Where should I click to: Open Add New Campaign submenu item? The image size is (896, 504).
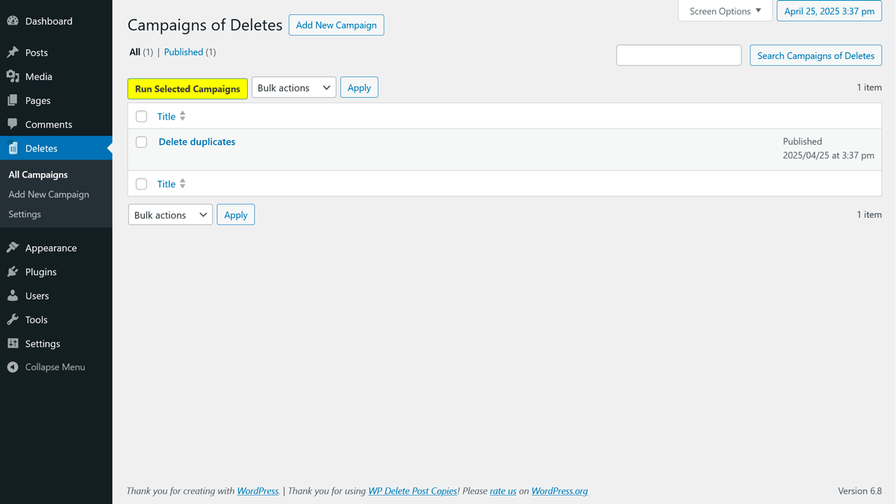click(x=49, y=194)
